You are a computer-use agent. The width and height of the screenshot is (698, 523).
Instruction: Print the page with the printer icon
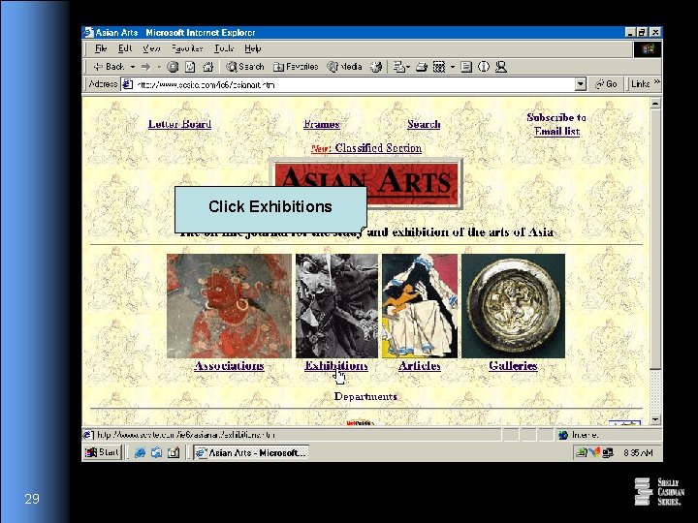422,67
